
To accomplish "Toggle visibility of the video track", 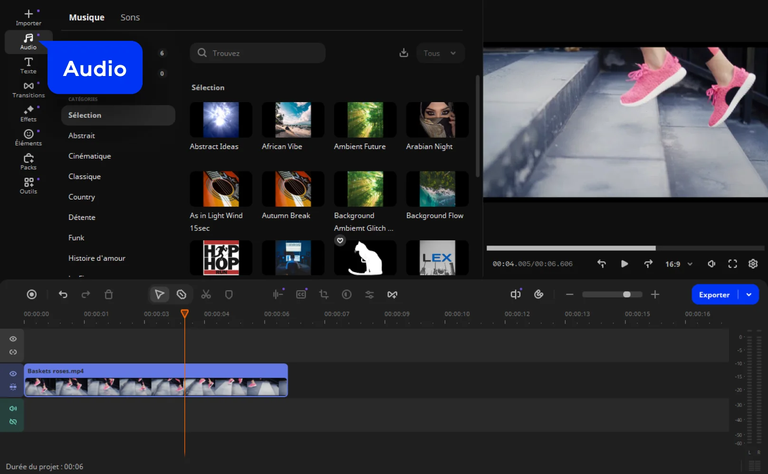I will point(13,374).
